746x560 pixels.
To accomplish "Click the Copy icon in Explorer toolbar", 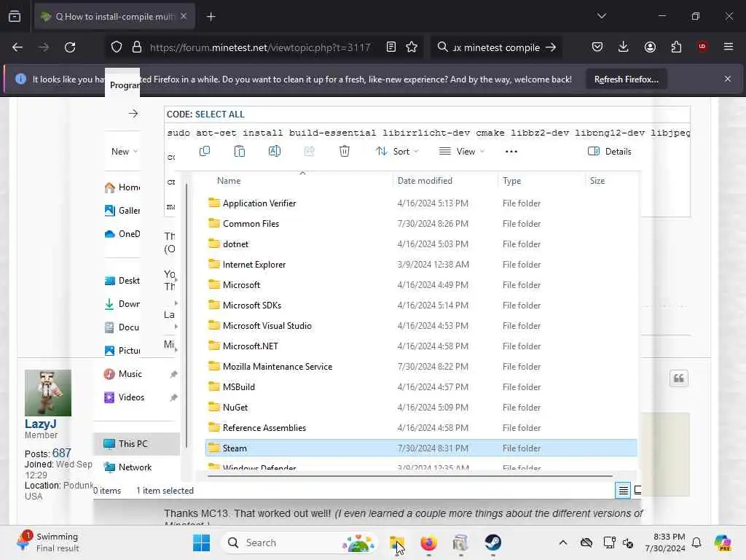I will tap(205, 152).
